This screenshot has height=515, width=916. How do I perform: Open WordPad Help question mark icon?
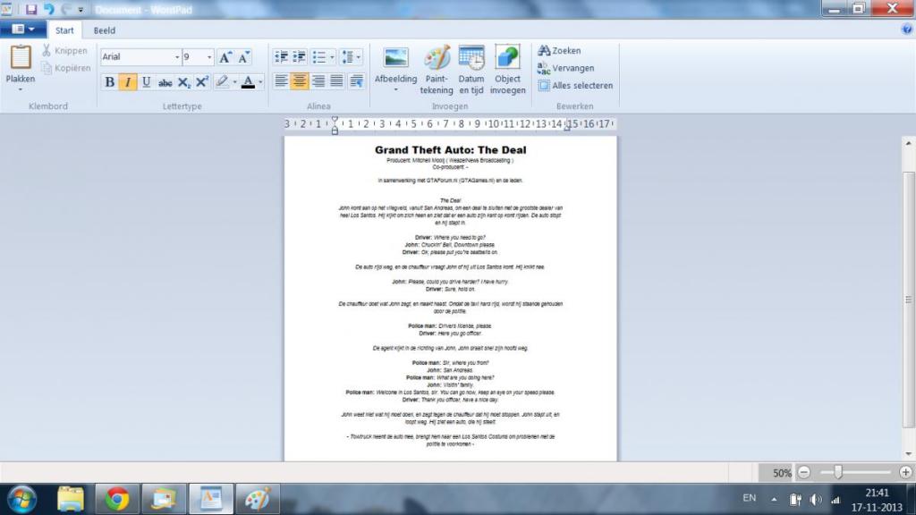pyautogui.click(x=907, y=30)
